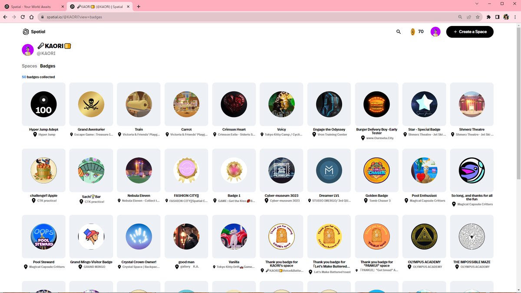This screenshot has height=293, width=521.
Task: Open the Pool Steward OOPS badge
Action: point(43,237)
